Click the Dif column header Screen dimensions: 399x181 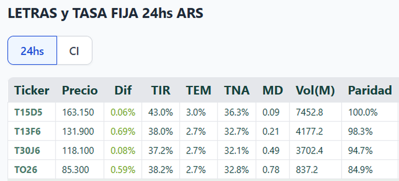pyautogui.click(x=123, y=90)
